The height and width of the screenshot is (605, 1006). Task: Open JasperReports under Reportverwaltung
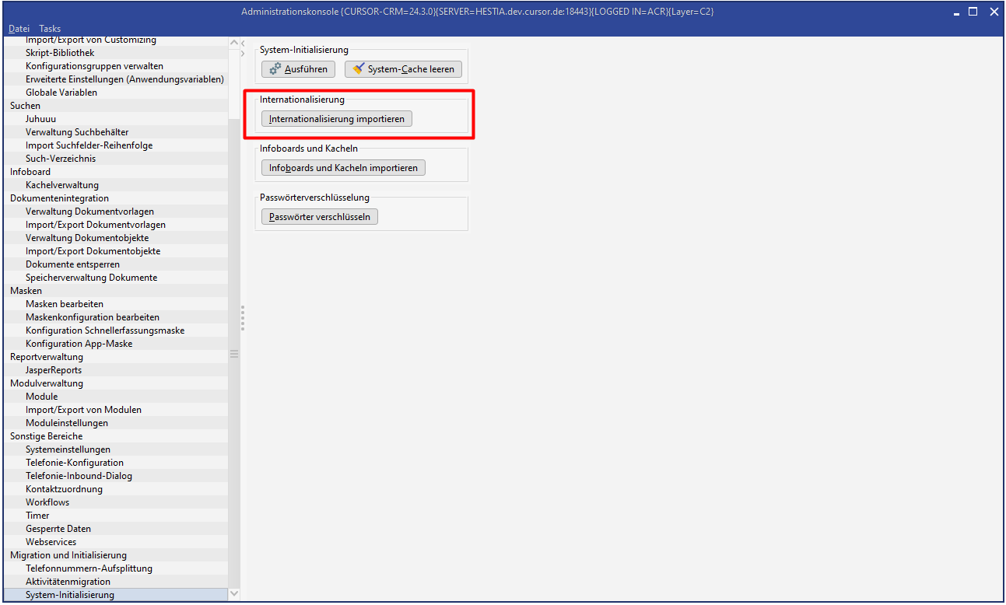54,370
